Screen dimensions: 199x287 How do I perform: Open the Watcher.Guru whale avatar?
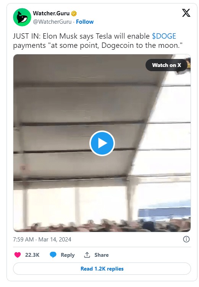point(22,17)
